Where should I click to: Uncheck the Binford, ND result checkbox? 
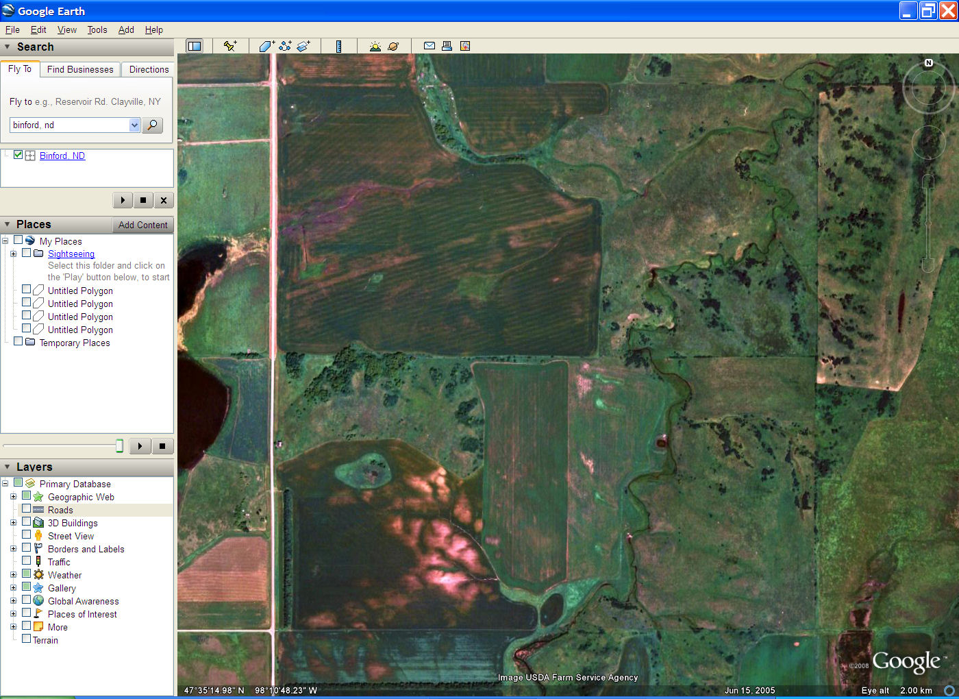pyautogui.click(x=18, y=155)
